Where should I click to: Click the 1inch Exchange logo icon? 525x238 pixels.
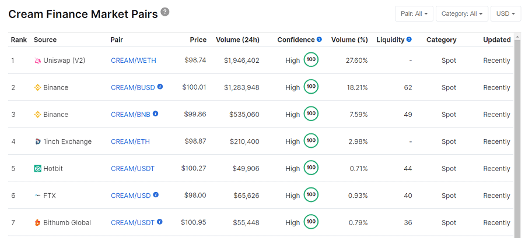[37, 141]
